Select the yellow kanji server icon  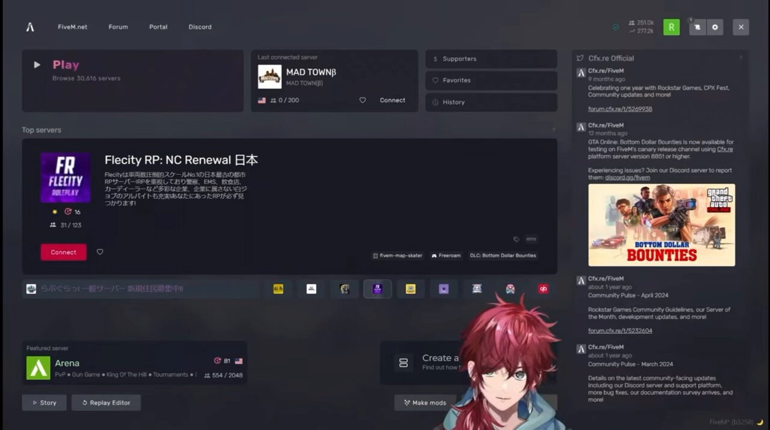[x=278, y=289]
